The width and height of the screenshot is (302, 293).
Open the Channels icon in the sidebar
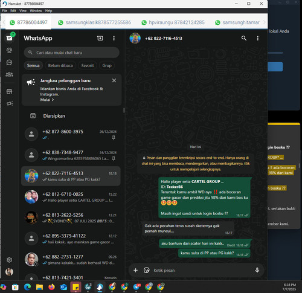[x=9, y=62]
